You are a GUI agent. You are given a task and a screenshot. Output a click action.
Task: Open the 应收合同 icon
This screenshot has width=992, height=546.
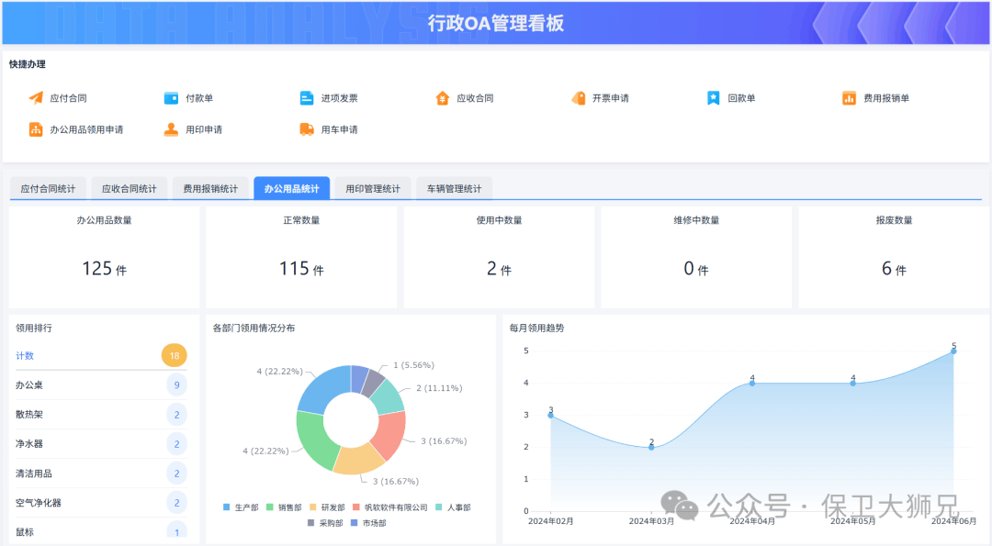[x=442, y=98]
